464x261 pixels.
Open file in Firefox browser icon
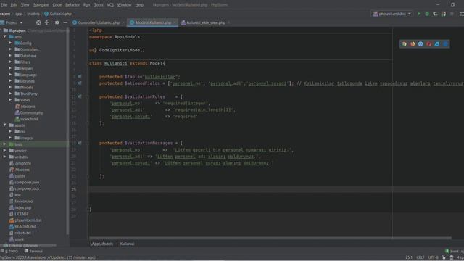[x=413, y=44]
